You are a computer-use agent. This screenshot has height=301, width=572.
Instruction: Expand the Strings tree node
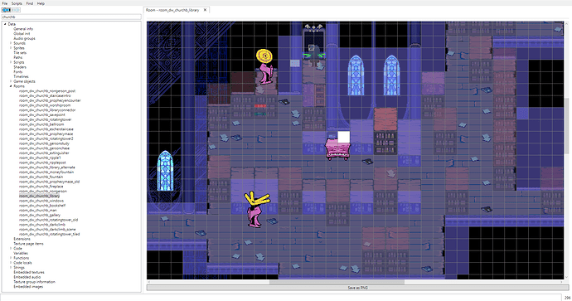(x=11, y=268)
